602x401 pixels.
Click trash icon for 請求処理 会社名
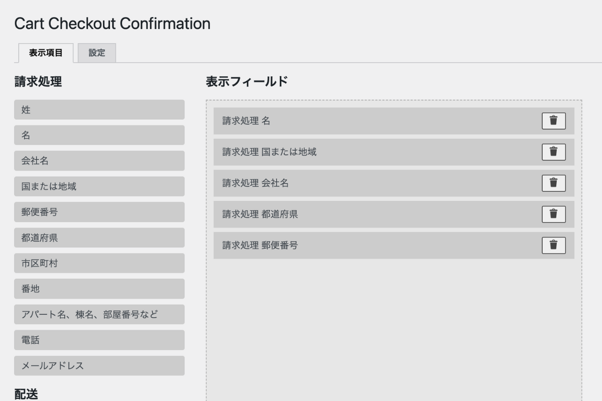coord(554,183)
